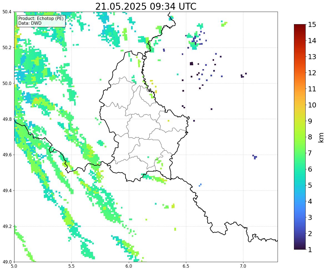
Task: Click longitude axis label 5.0
Action: pyautogui.click(x=14, y=266)
